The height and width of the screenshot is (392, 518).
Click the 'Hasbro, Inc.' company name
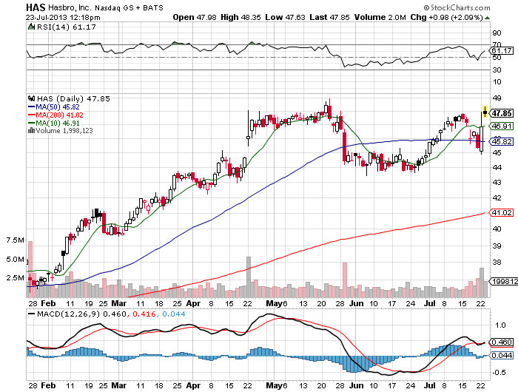click(x=70, y=7)
